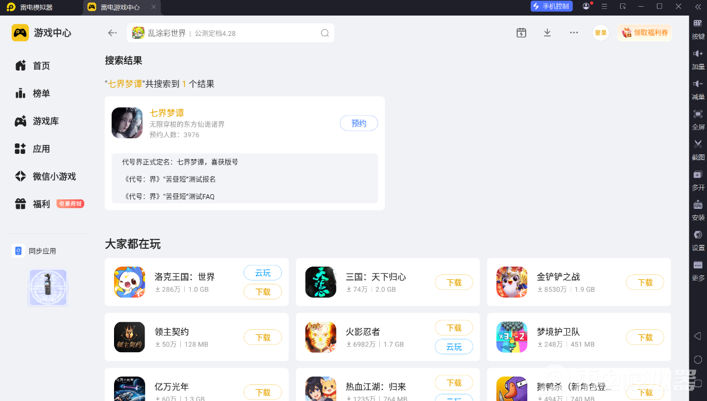Click the Android home circle button
The width and height of the screenshot is (707, 401).
pyautogui.click(x=698, y=359)
